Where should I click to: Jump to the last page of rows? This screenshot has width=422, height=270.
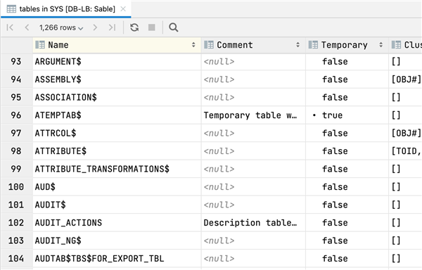pyautogui.click(x=112, y=27)
